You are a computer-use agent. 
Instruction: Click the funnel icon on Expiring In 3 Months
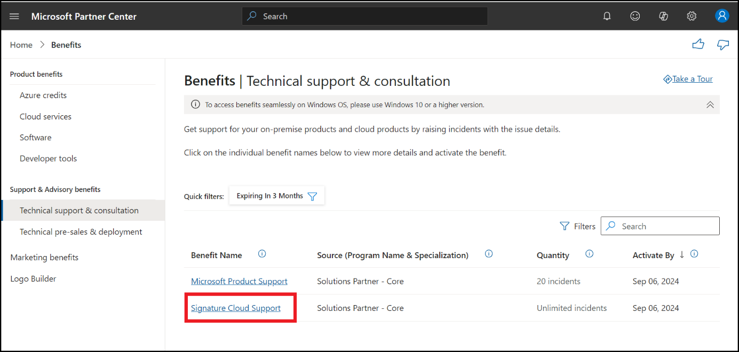coord(313,196)
